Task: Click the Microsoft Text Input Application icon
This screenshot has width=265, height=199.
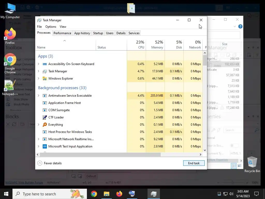Action: pos(45,146)
